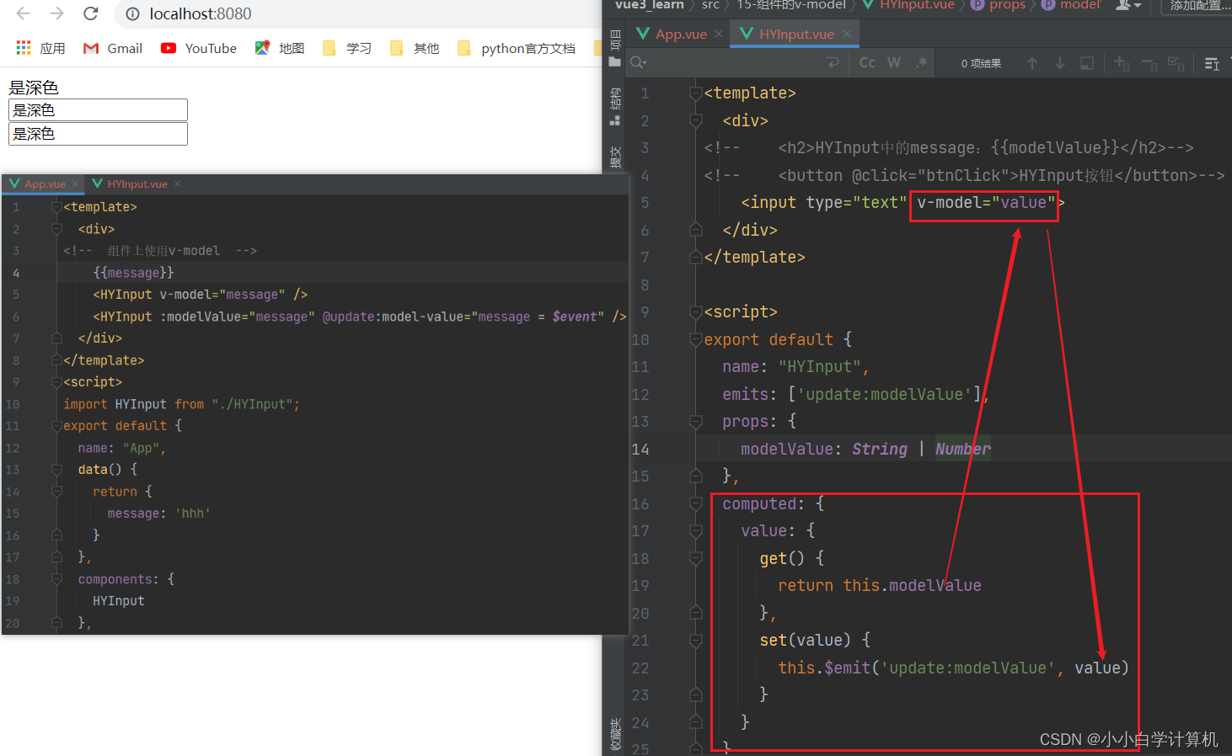Open the 结构 structure tool window

tap(615, 106)
